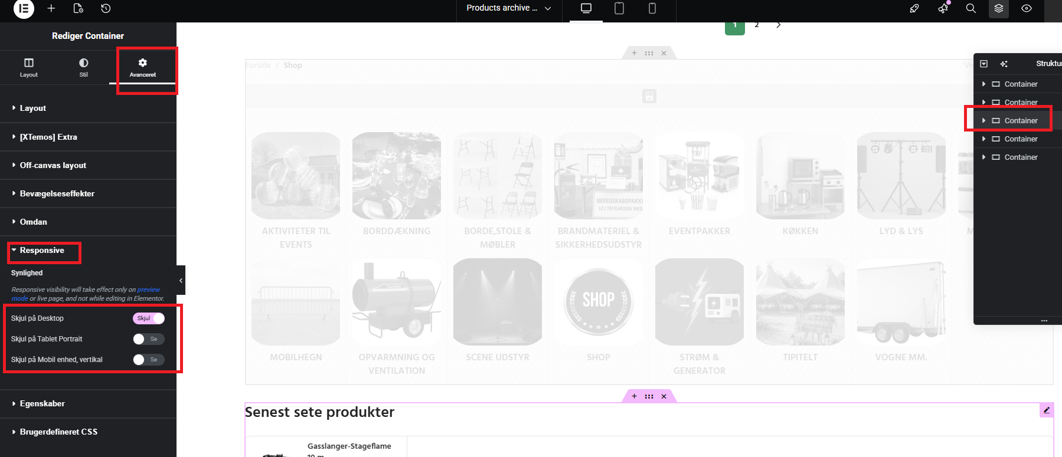This screenshot has width=1062, height=457.
Task: Open the Products archive document dropdown
Action: point(509,8)
